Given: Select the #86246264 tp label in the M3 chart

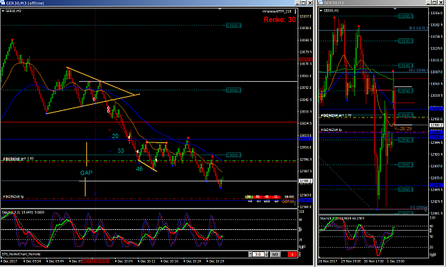Looking at the screenshot, I should (x=14, y=197).
